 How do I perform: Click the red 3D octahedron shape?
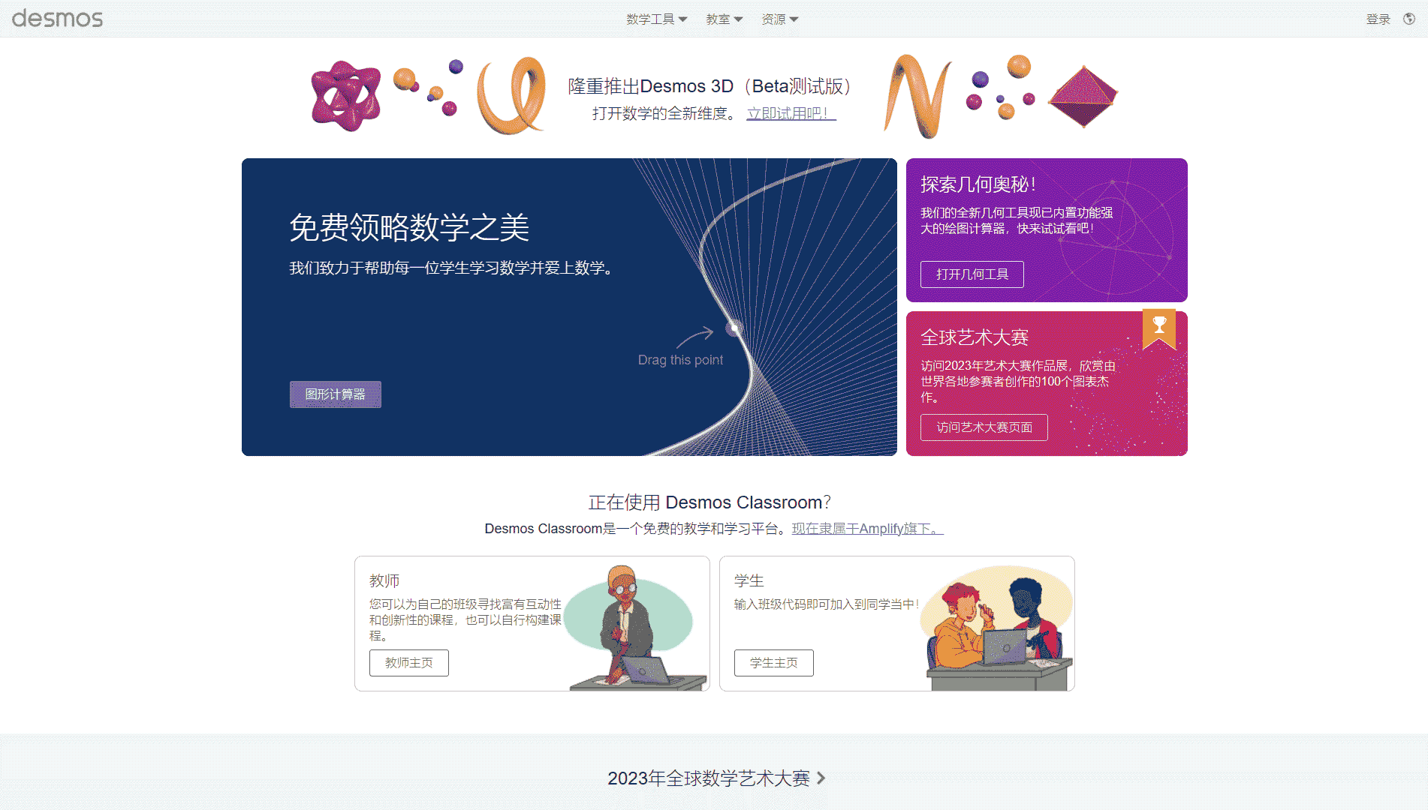point(1083,97)
